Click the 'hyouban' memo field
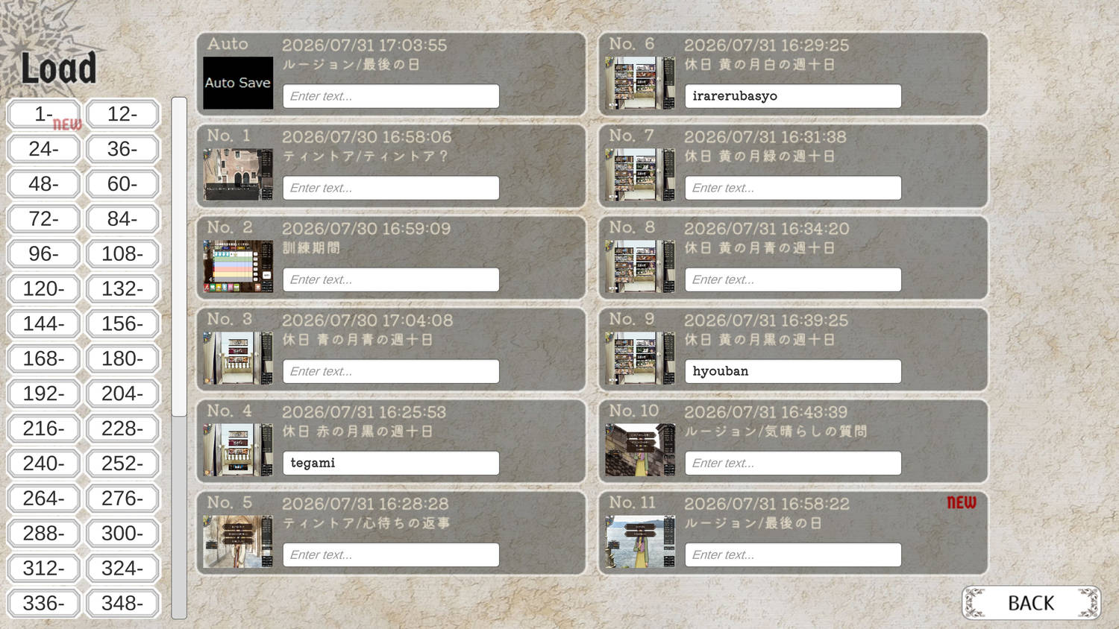This screenshot has height=629, width=1119. 793,371
